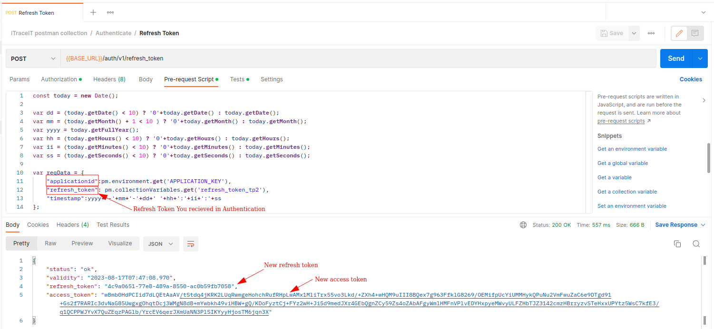Open the POST method dropdown
The image size is (714, 329).
[33, 58]
